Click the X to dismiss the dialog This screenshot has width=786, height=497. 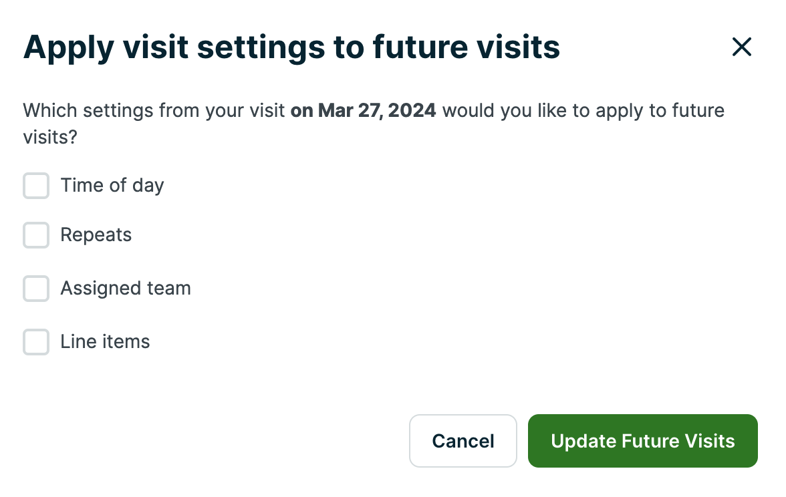tap(742, 47)
